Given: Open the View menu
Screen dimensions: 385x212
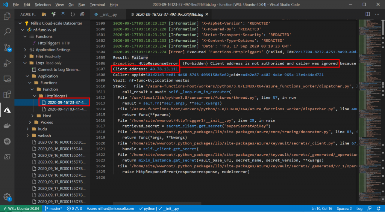Looking at the screenshot, I should coord(59,5).
